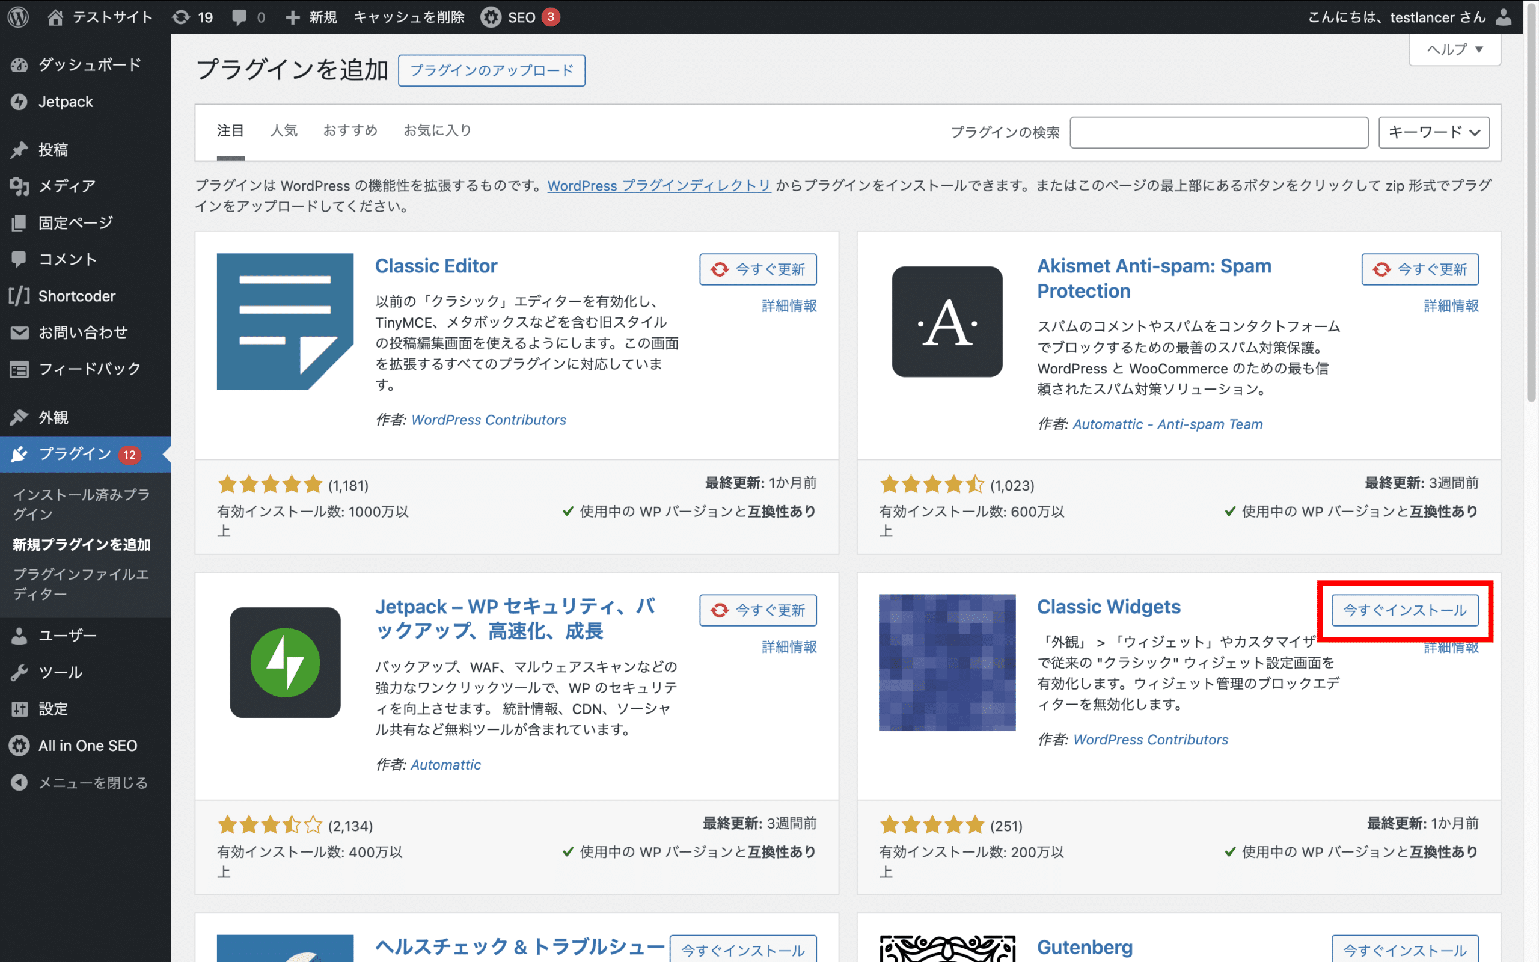The image size is (1539, 962).
Task: Click the Jetpack sidebar icon
Action: pyautogui.click(x=20, y=101)
